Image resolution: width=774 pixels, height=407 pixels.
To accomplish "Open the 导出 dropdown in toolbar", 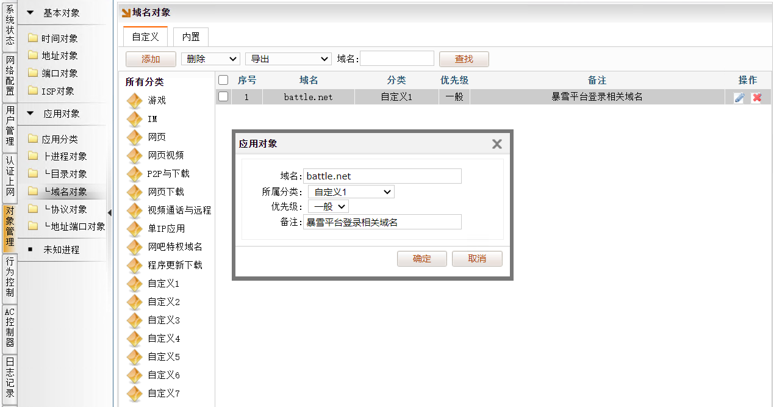I will (x=288, y=59).
